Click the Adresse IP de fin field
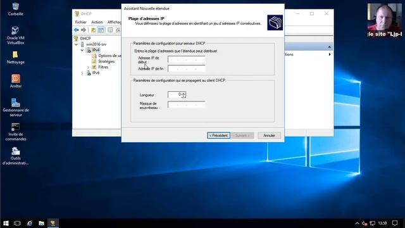The width and height of the screenshot is (405, 228). click(x=186, y=68)
